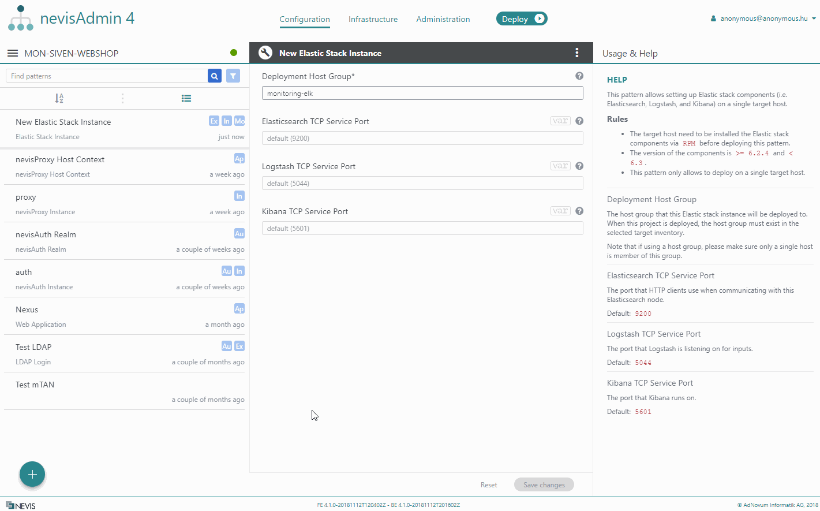Open the anonymous@anonymous.hu user dropdown
The image size is (820, 511).
pyautogui.click(x=763, y=18)
